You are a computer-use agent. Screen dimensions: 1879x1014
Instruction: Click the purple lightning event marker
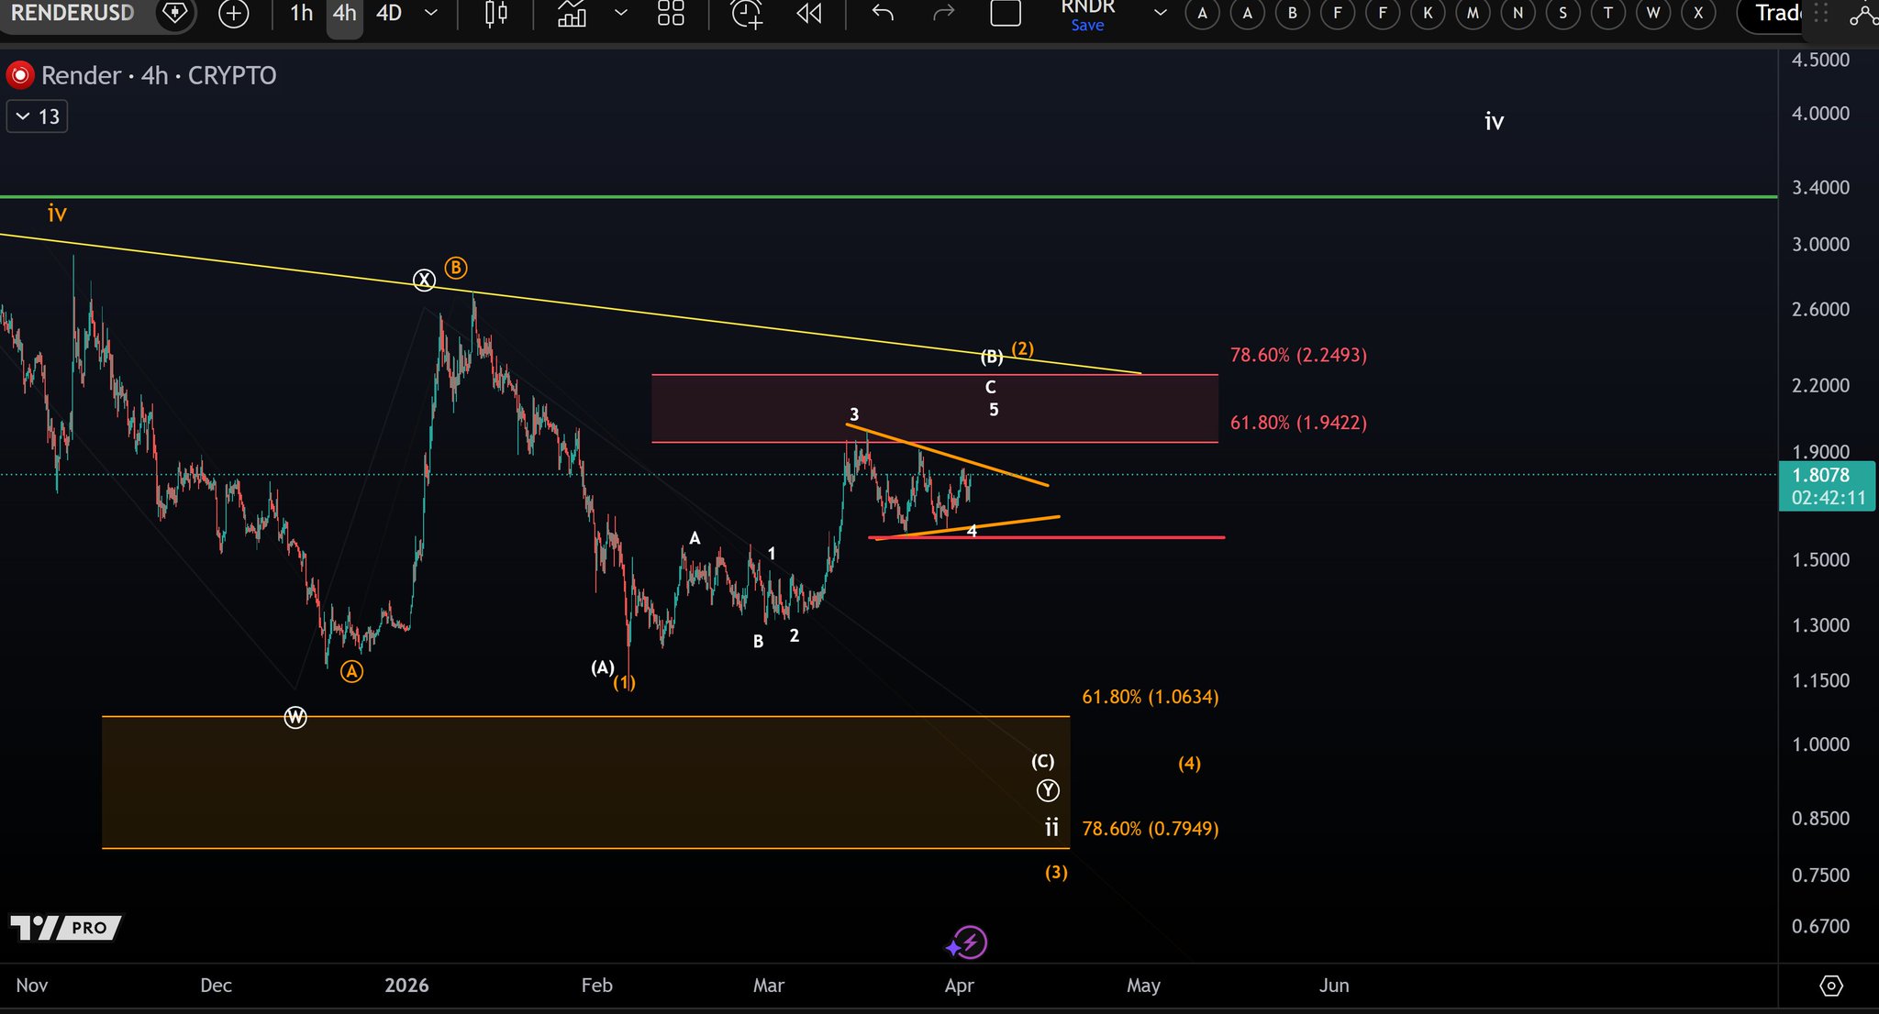[x=969, y=942]
